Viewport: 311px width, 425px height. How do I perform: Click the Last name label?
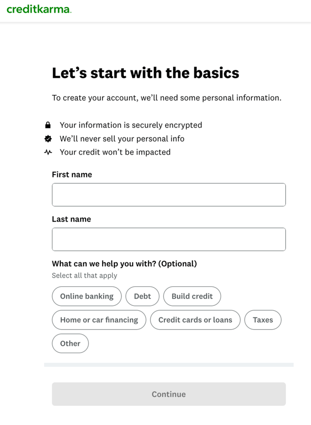[x=71, y=219]
